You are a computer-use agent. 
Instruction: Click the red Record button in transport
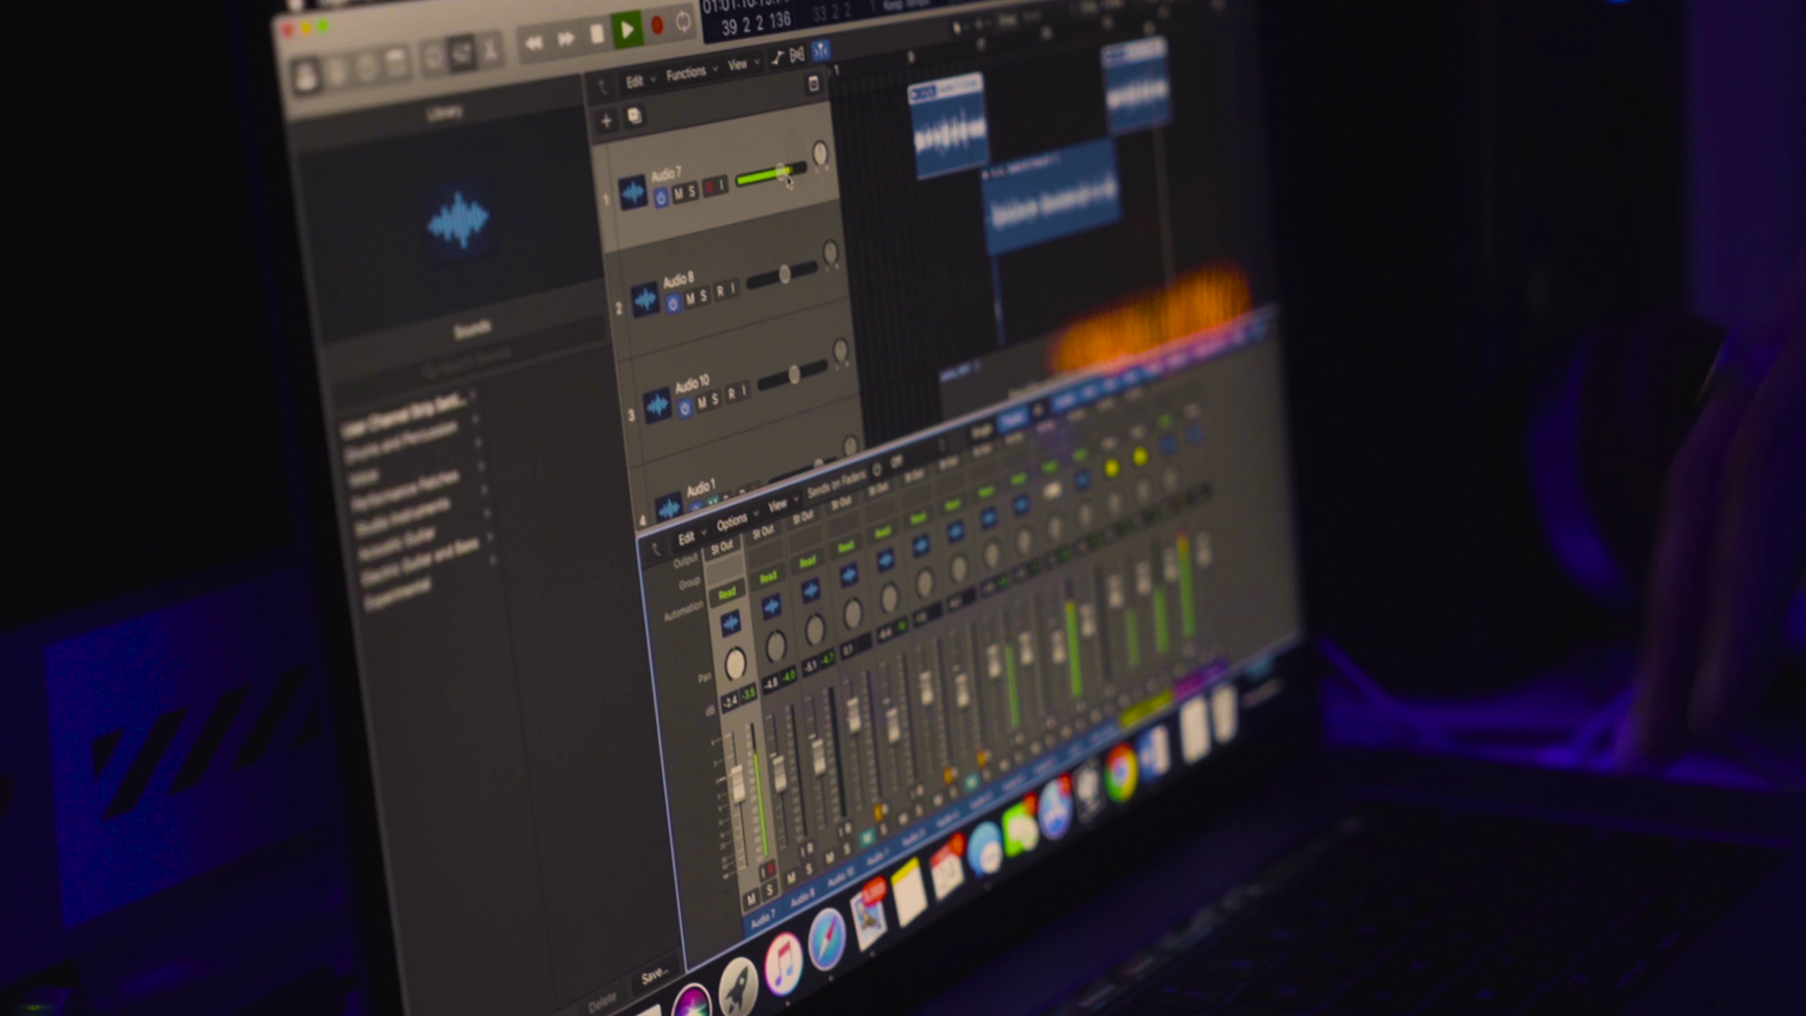[657, 25]
